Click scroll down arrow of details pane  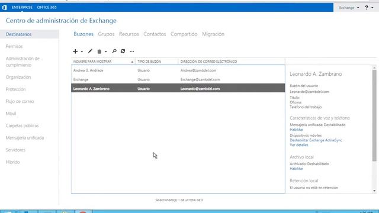374,191
